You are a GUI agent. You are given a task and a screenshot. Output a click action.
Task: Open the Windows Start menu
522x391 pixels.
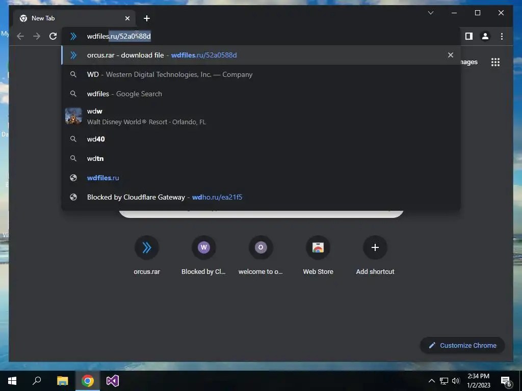[x=12, y=381]
